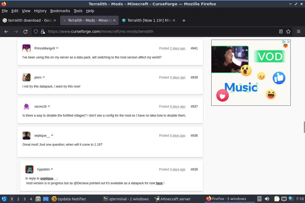Go back to the previous page
This screenshot has width=305, height=203.
pos(6,31)
